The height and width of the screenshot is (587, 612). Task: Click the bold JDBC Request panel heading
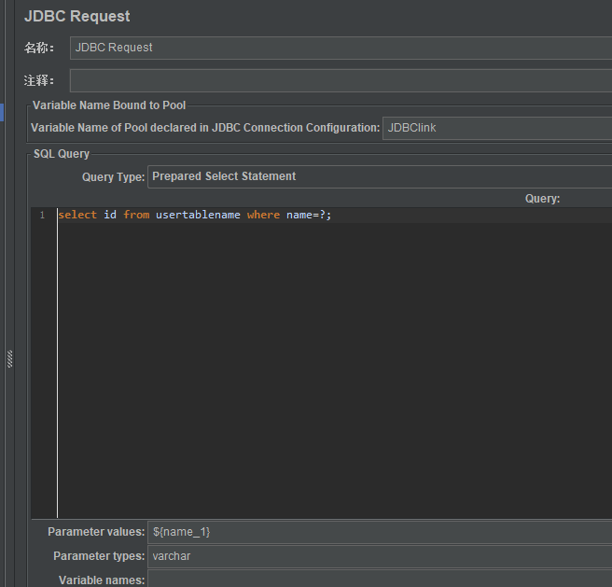click(77, 17)
